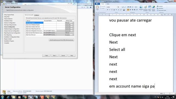Click Ready to Install in setup steps
This screenshot has width=176, height=99.
(8, 39)
